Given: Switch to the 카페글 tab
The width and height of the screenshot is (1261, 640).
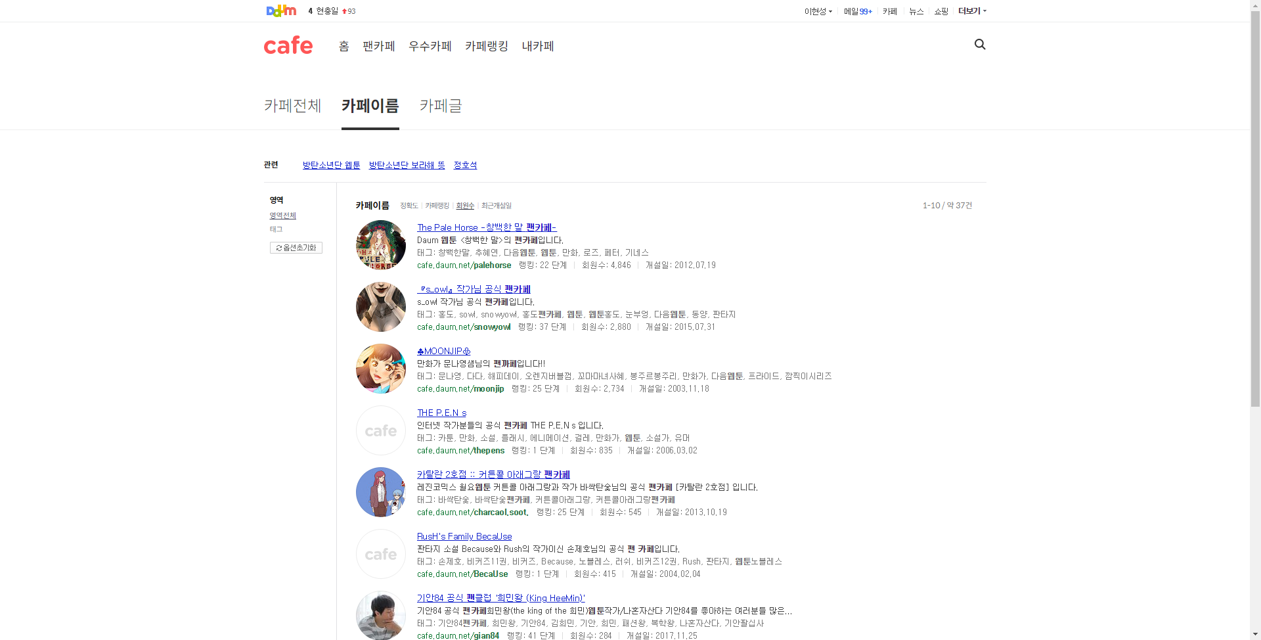Looking at the screenshot, I should pyautogui.click(x=441, y=106).
